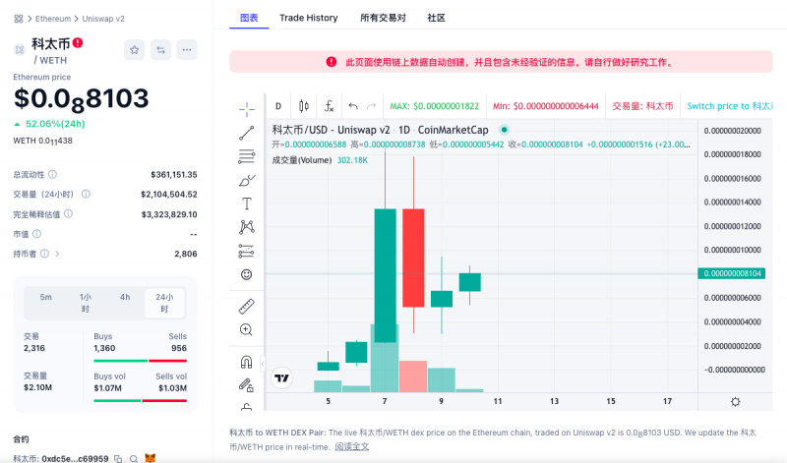Click the unlock drawings icon in toolbar
Viewport: 787px width, 463px height.
click(x=247, y=407)
